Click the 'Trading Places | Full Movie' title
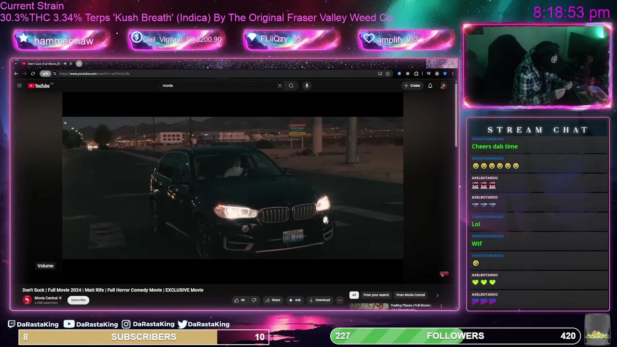 [411, 306]
